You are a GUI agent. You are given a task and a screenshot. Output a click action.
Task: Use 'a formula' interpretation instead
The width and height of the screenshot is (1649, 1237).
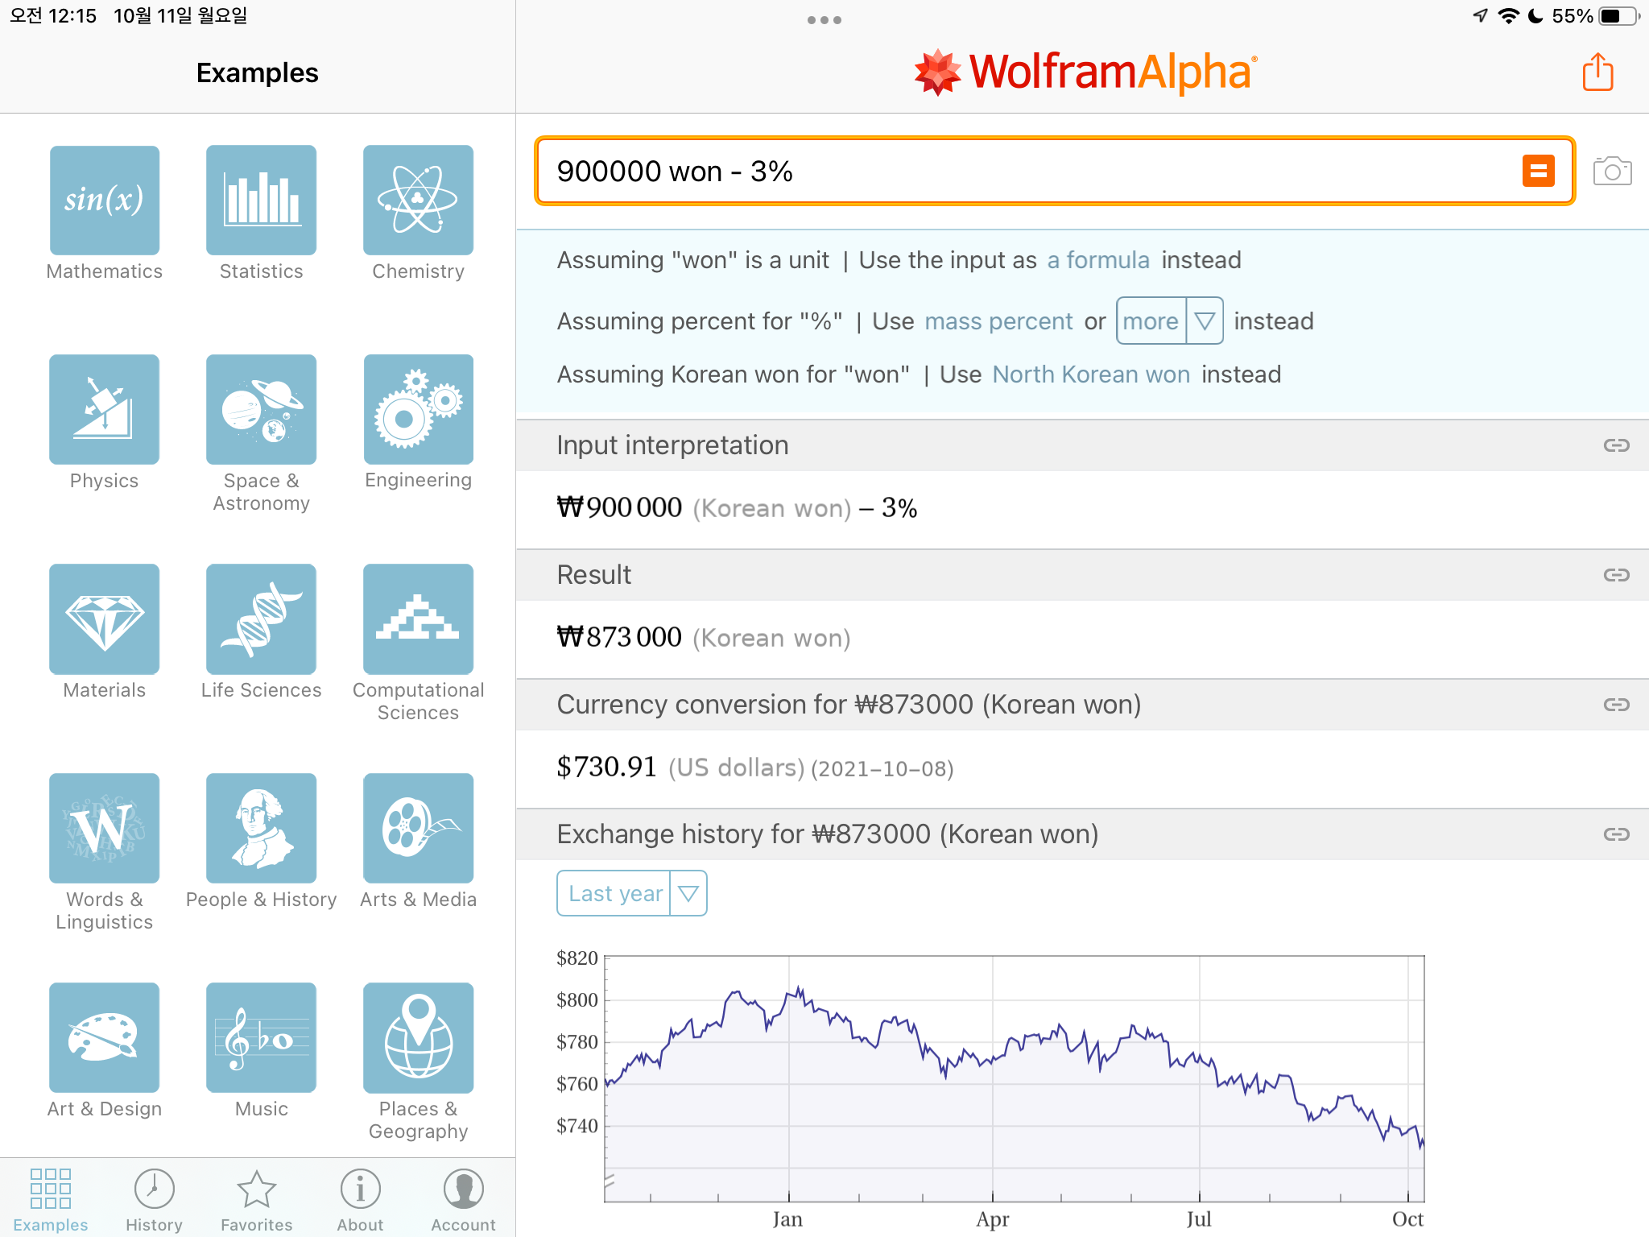pos(1097,260)
